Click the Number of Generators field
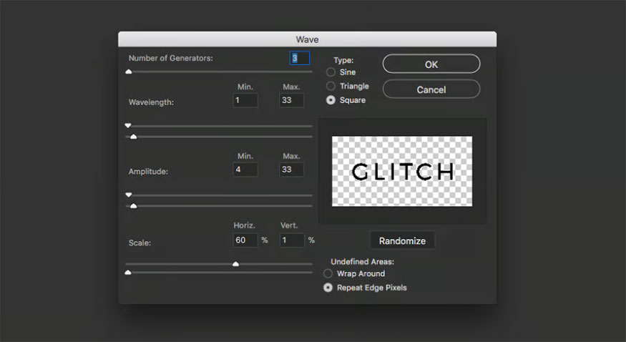 pos(299,58)
